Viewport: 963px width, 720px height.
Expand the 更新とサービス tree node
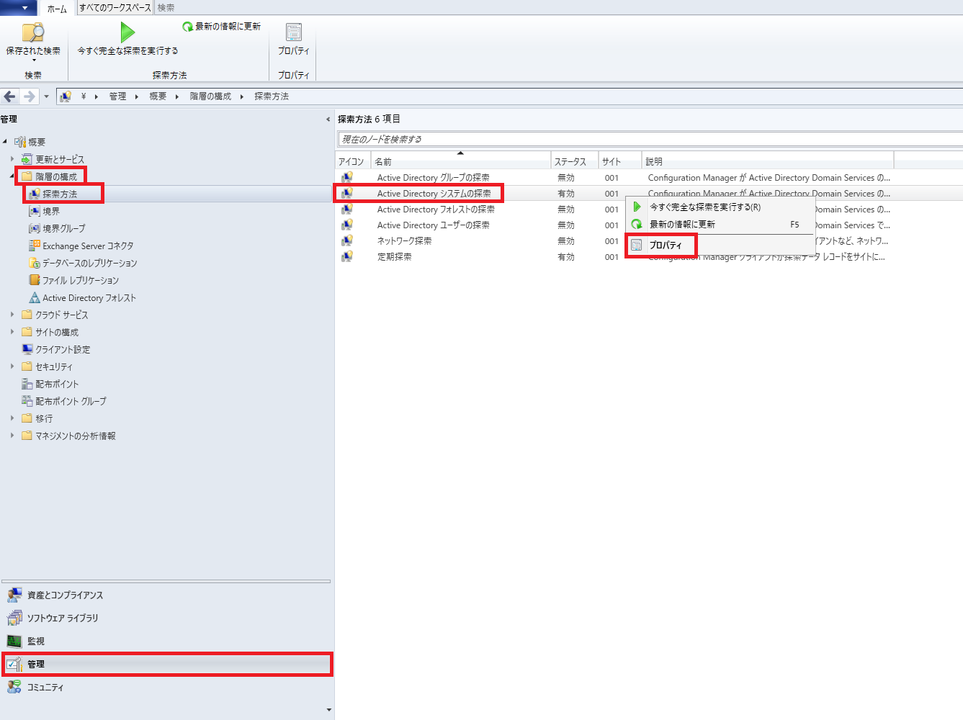pyautogui.click(x=12, y=159)
